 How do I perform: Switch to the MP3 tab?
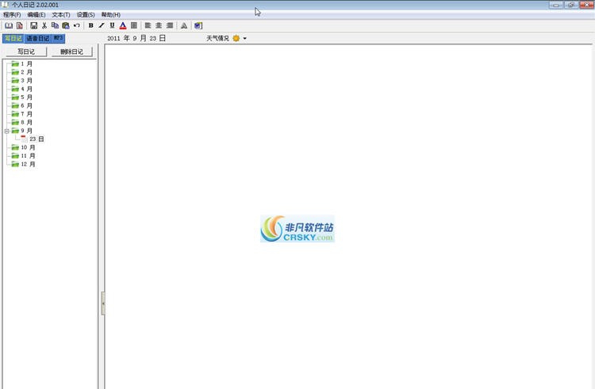58,38
